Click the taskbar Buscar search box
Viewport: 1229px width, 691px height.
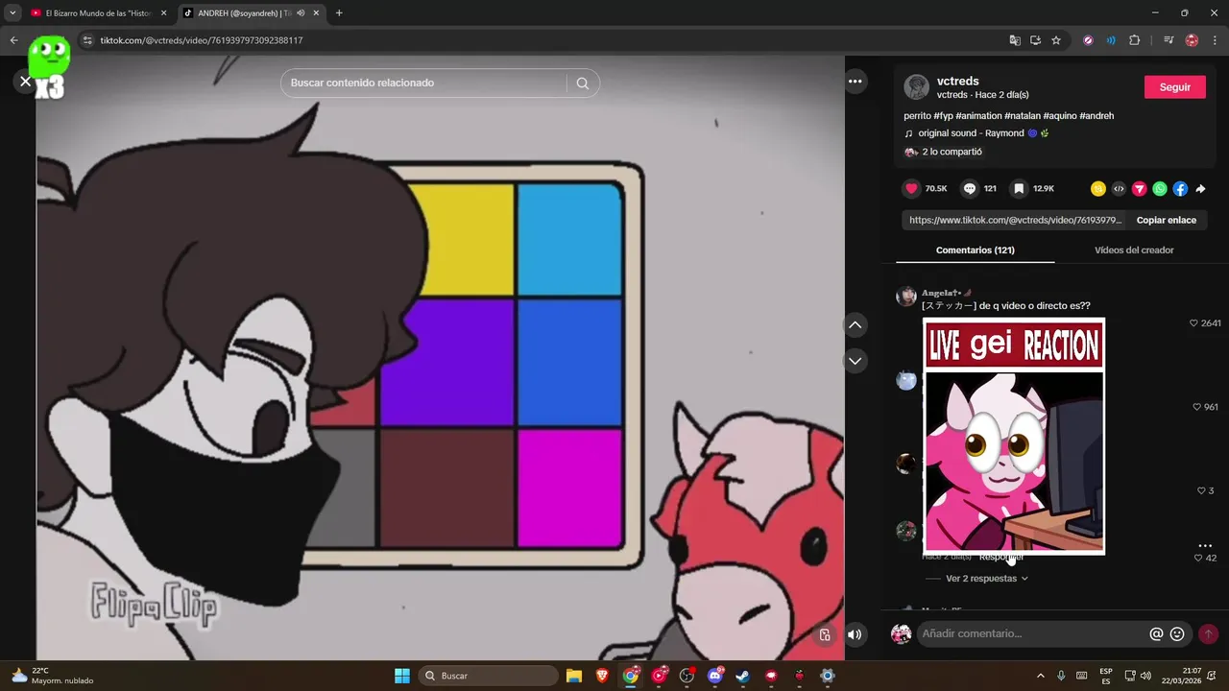488,676
